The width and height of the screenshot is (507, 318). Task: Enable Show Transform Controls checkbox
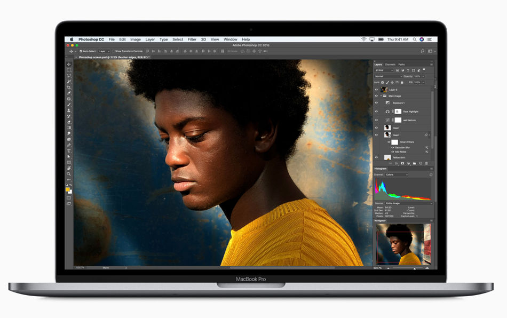(113, 51)
